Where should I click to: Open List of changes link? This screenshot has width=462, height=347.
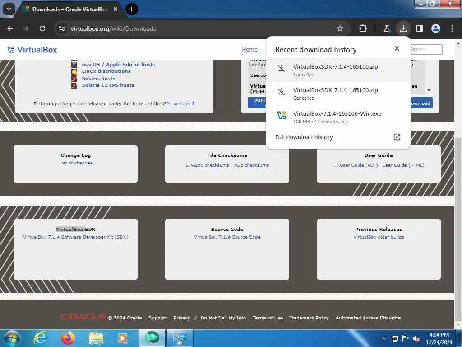(76, 163)
